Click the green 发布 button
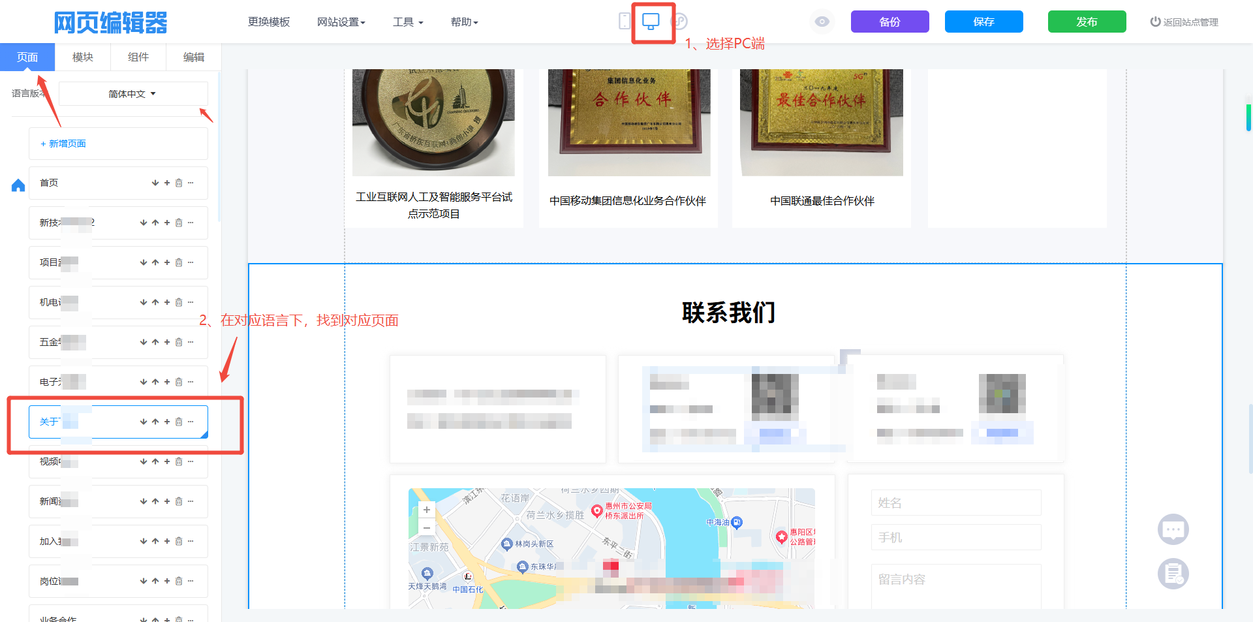The width and height of the screenshot is (1253, 622). [x=1087, y=22]
